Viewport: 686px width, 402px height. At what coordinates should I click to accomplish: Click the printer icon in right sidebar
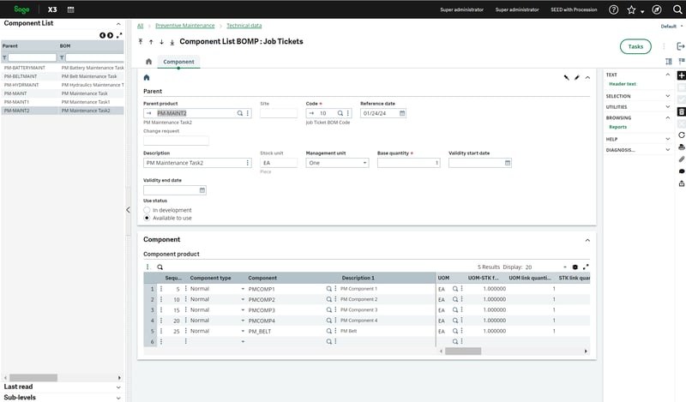coord(681,147)
